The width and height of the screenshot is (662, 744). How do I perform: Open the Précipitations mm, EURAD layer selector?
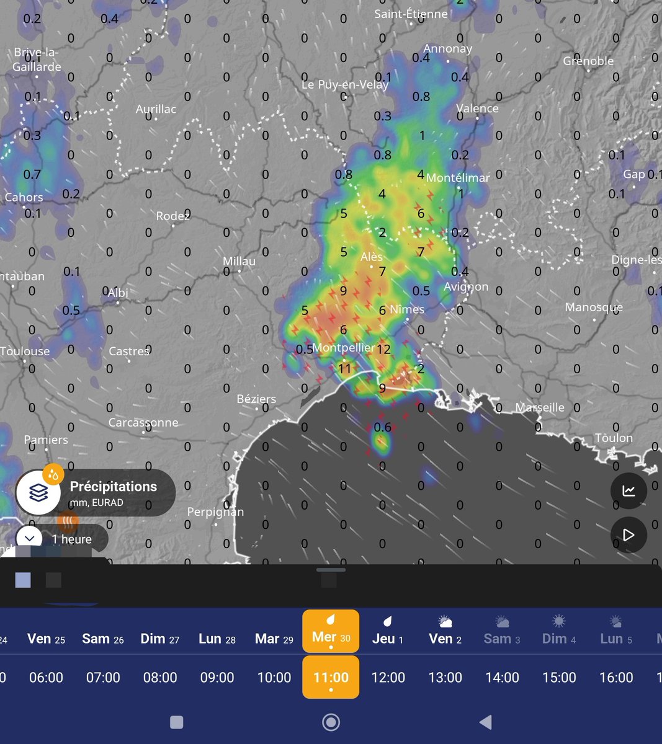[96, 493]
